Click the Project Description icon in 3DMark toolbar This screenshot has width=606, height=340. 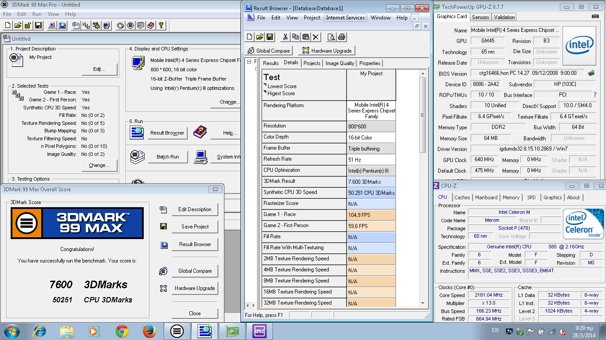76,25
